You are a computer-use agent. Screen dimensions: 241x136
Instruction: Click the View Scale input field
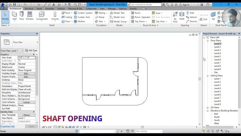[26, 57]
